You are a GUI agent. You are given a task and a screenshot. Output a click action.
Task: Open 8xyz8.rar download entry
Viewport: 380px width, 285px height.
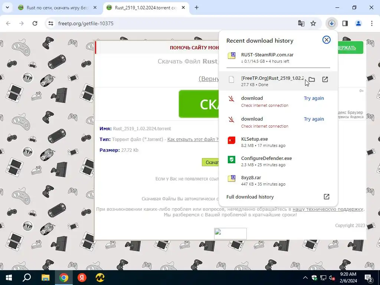[x=278, y=181]
